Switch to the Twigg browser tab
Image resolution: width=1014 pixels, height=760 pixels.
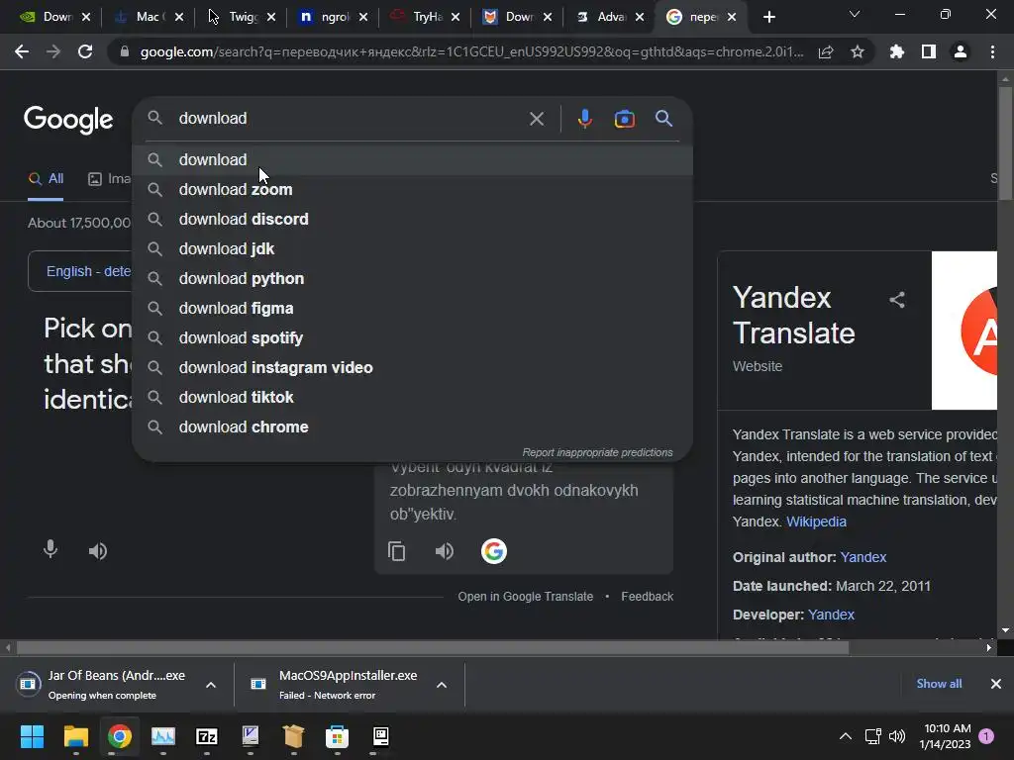(x=243, y=17)
